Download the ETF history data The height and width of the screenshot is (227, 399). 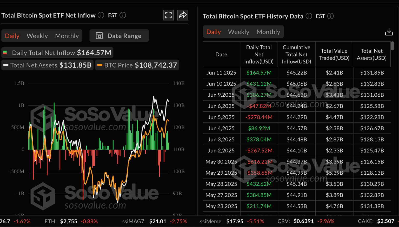pos(389,32)
